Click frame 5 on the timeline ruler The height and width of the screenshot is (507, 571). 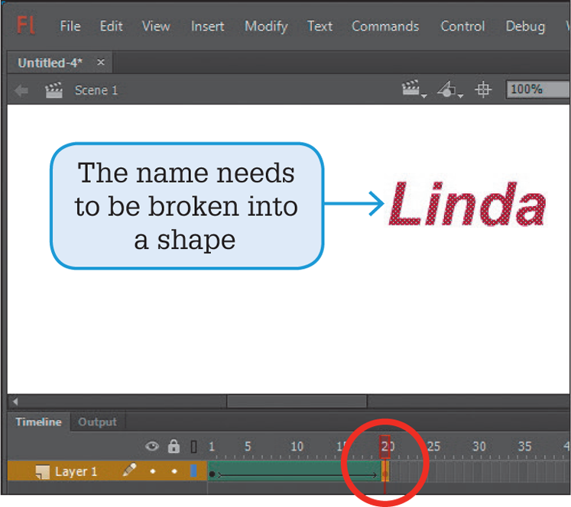coord(248,446)
